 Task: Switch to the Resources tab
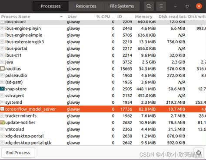86,6
